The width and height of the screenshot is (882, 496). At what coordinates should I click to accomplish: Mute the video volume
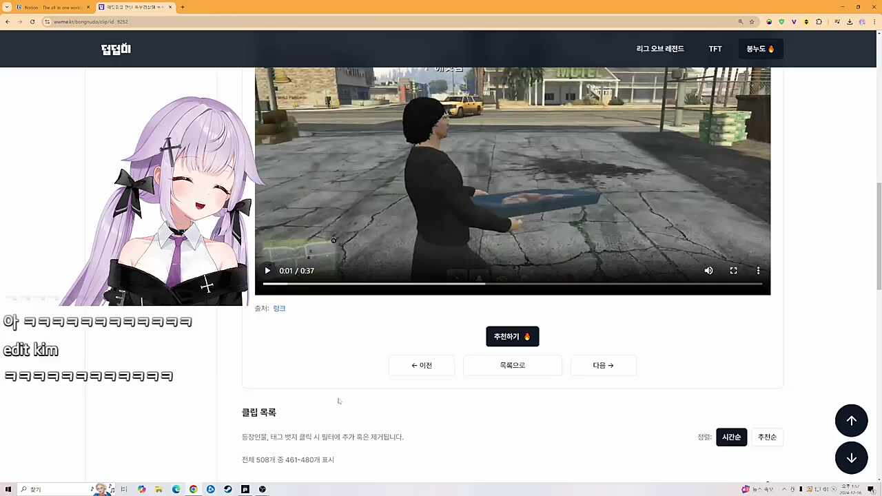point(708,271)
